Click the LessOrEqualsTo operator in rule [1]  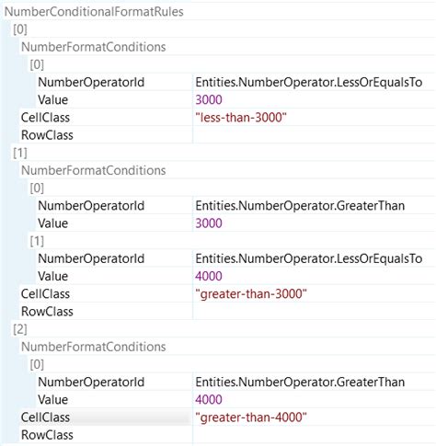point(309,258)
